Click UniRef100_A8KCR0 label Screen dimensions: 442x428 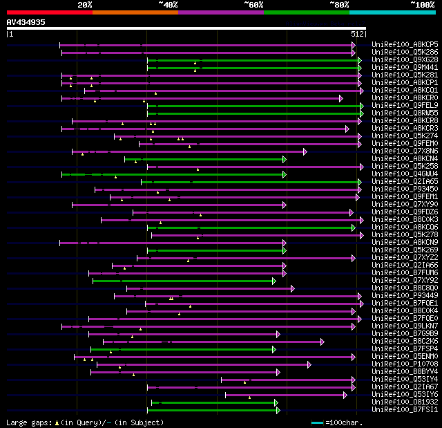[405, 98]
